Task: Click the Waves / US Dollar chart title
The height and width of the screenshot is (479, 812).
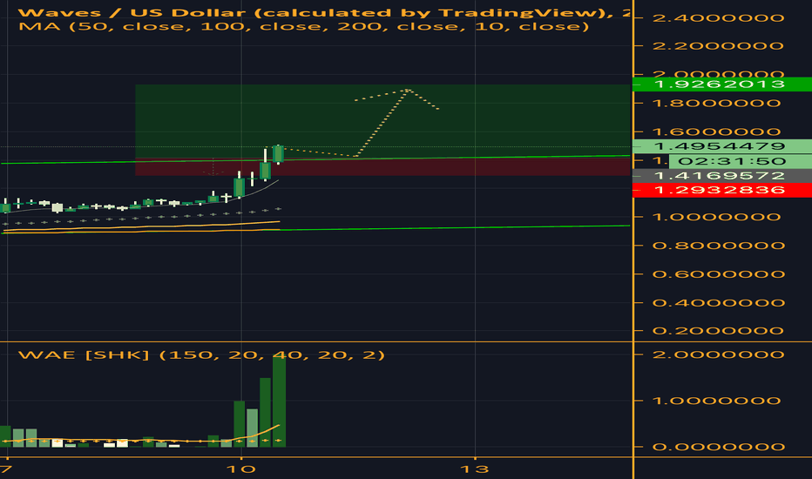Action: (323, 12)
